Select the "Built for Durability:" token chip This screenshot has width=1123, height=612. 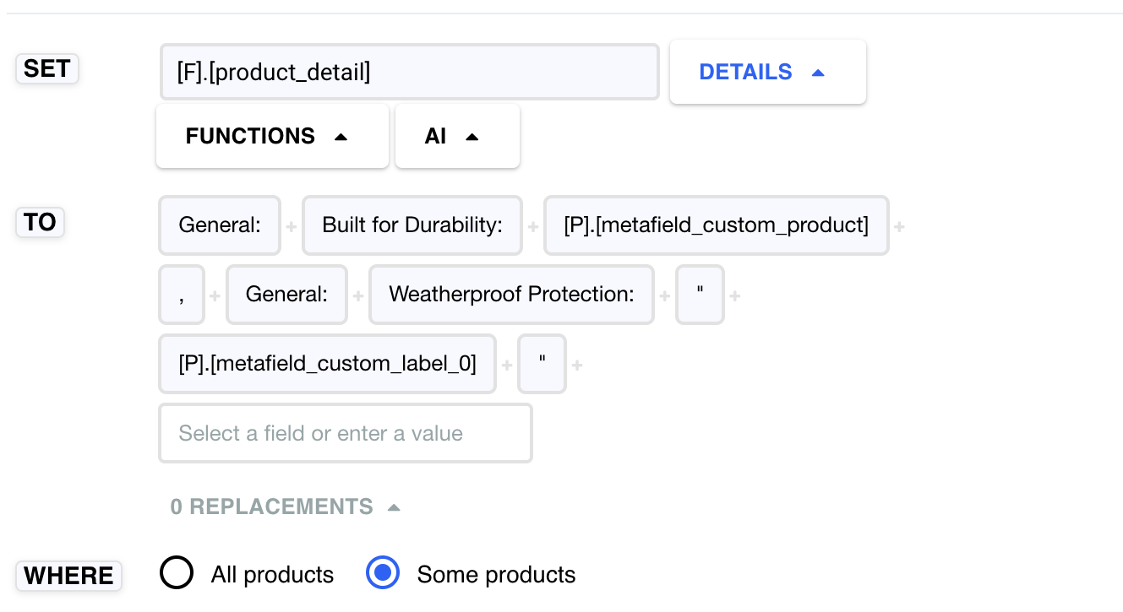click(x=412, y=225)
